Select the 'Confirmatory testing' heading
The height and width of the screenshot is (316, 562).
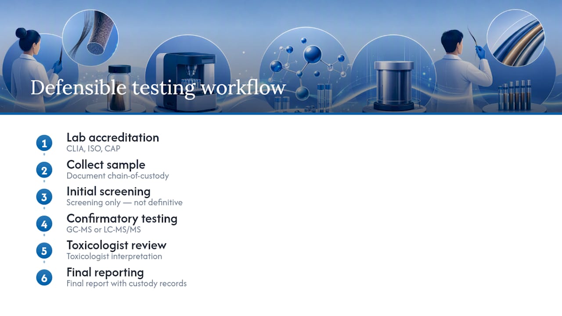[122, 219]
